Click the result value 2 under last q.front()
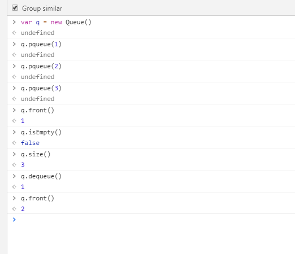The height and width of the screenshot is (254, 295). click(x=23, y=209)
